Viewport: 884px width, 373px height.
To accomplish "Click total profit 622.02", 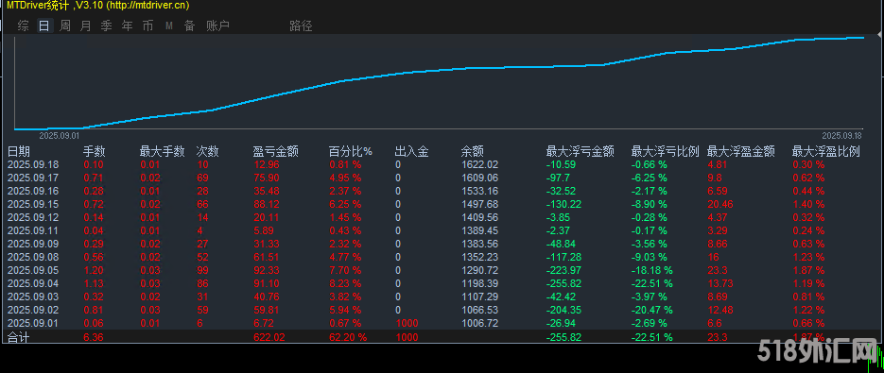I will [269, 337].
